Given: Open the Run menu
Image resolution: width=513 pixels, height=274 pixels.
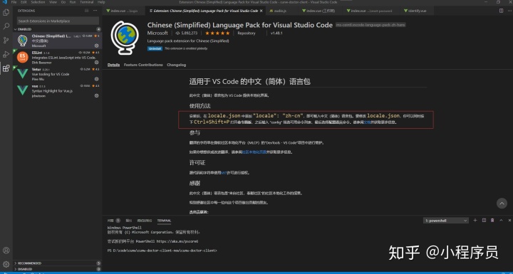Looking at the screenshot, I should 73,2.
